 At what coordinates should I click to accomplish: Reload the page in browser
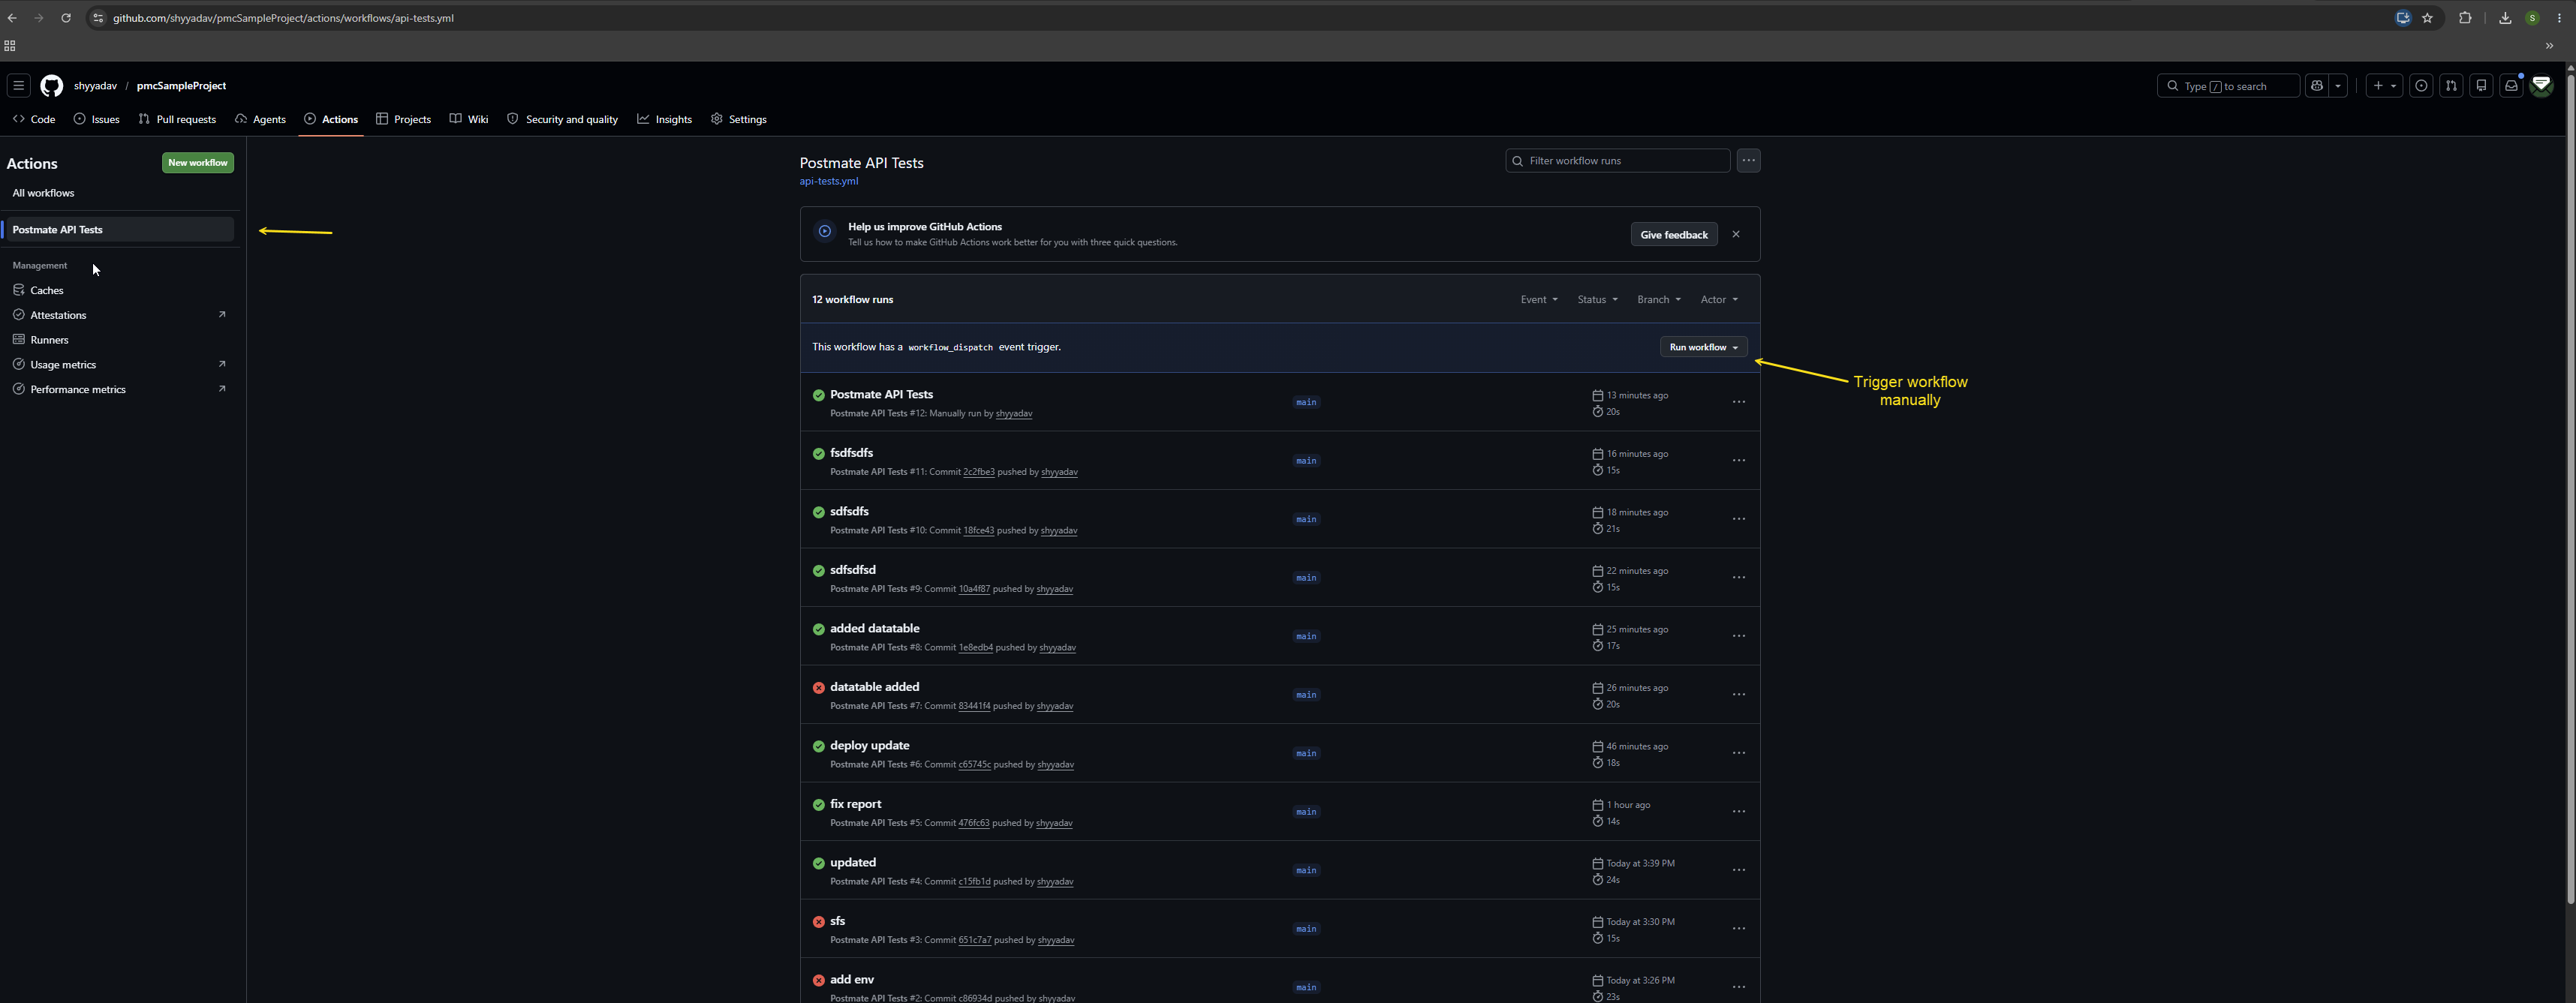(x=66, y=18)
